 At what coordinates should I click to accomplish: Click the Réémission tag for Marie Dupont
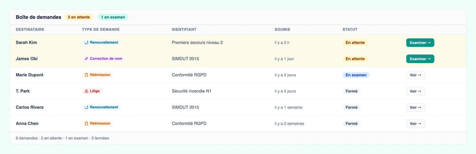point(98,75)
